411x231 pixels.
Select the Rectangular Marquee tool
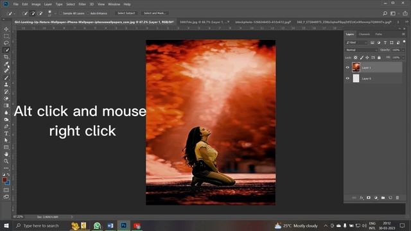point(6,36)
